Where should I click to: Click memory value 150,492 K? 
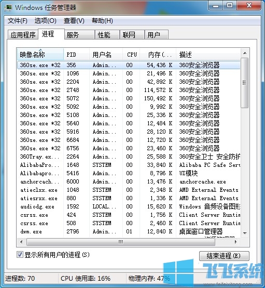tap(158, 98)
